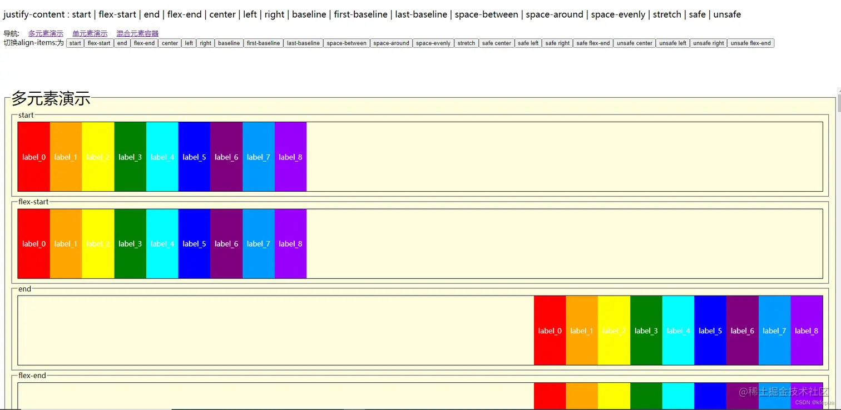Select the 'end' align-items button
Screen dimensions: 841x410
click(x=122, y=43)
